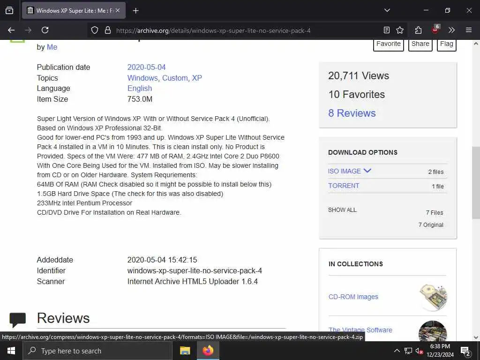Open the list all tabs chevron
Screen dimensions: 480x360
[387, 10]
